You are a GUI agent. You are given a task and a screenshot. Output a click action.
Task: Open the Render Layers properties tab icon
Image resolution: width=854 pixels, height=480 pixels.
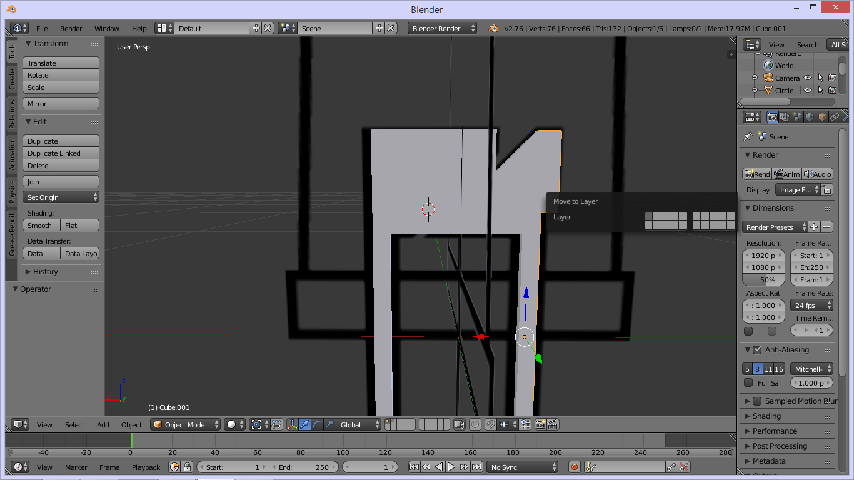tap(785, 117)
